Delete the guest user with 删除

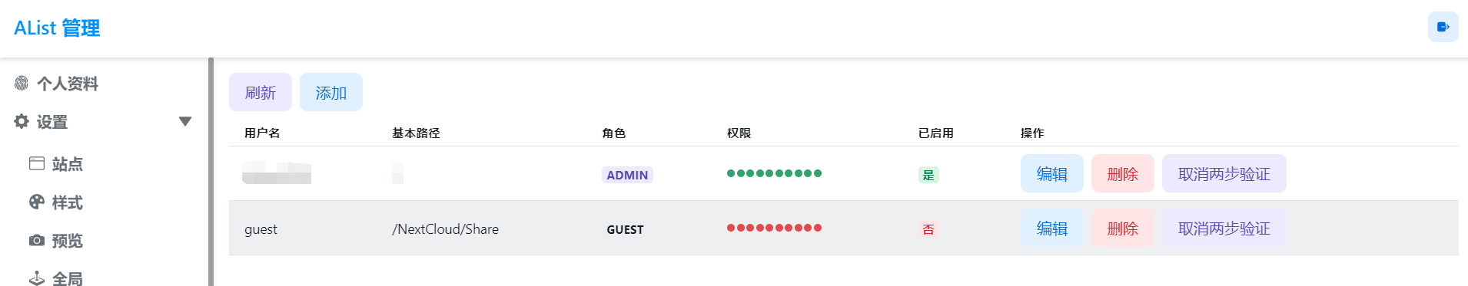click(1123, 228)
